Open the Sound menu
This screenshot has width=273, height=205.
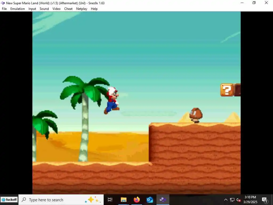pos(44,9)
